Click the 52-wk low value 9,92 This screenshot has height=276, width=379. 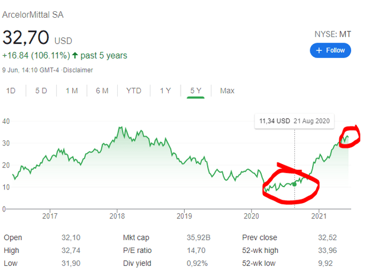[325, 263]
